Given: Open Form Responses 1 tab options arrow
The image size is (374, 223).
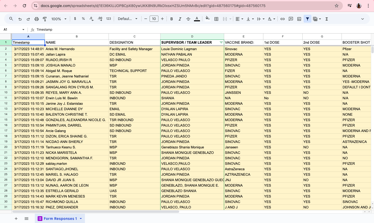Looking at the screenshot, I should [81, 219].
